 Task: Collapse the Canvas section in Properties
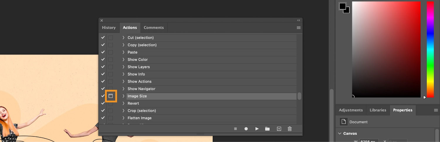coord(340,134)
